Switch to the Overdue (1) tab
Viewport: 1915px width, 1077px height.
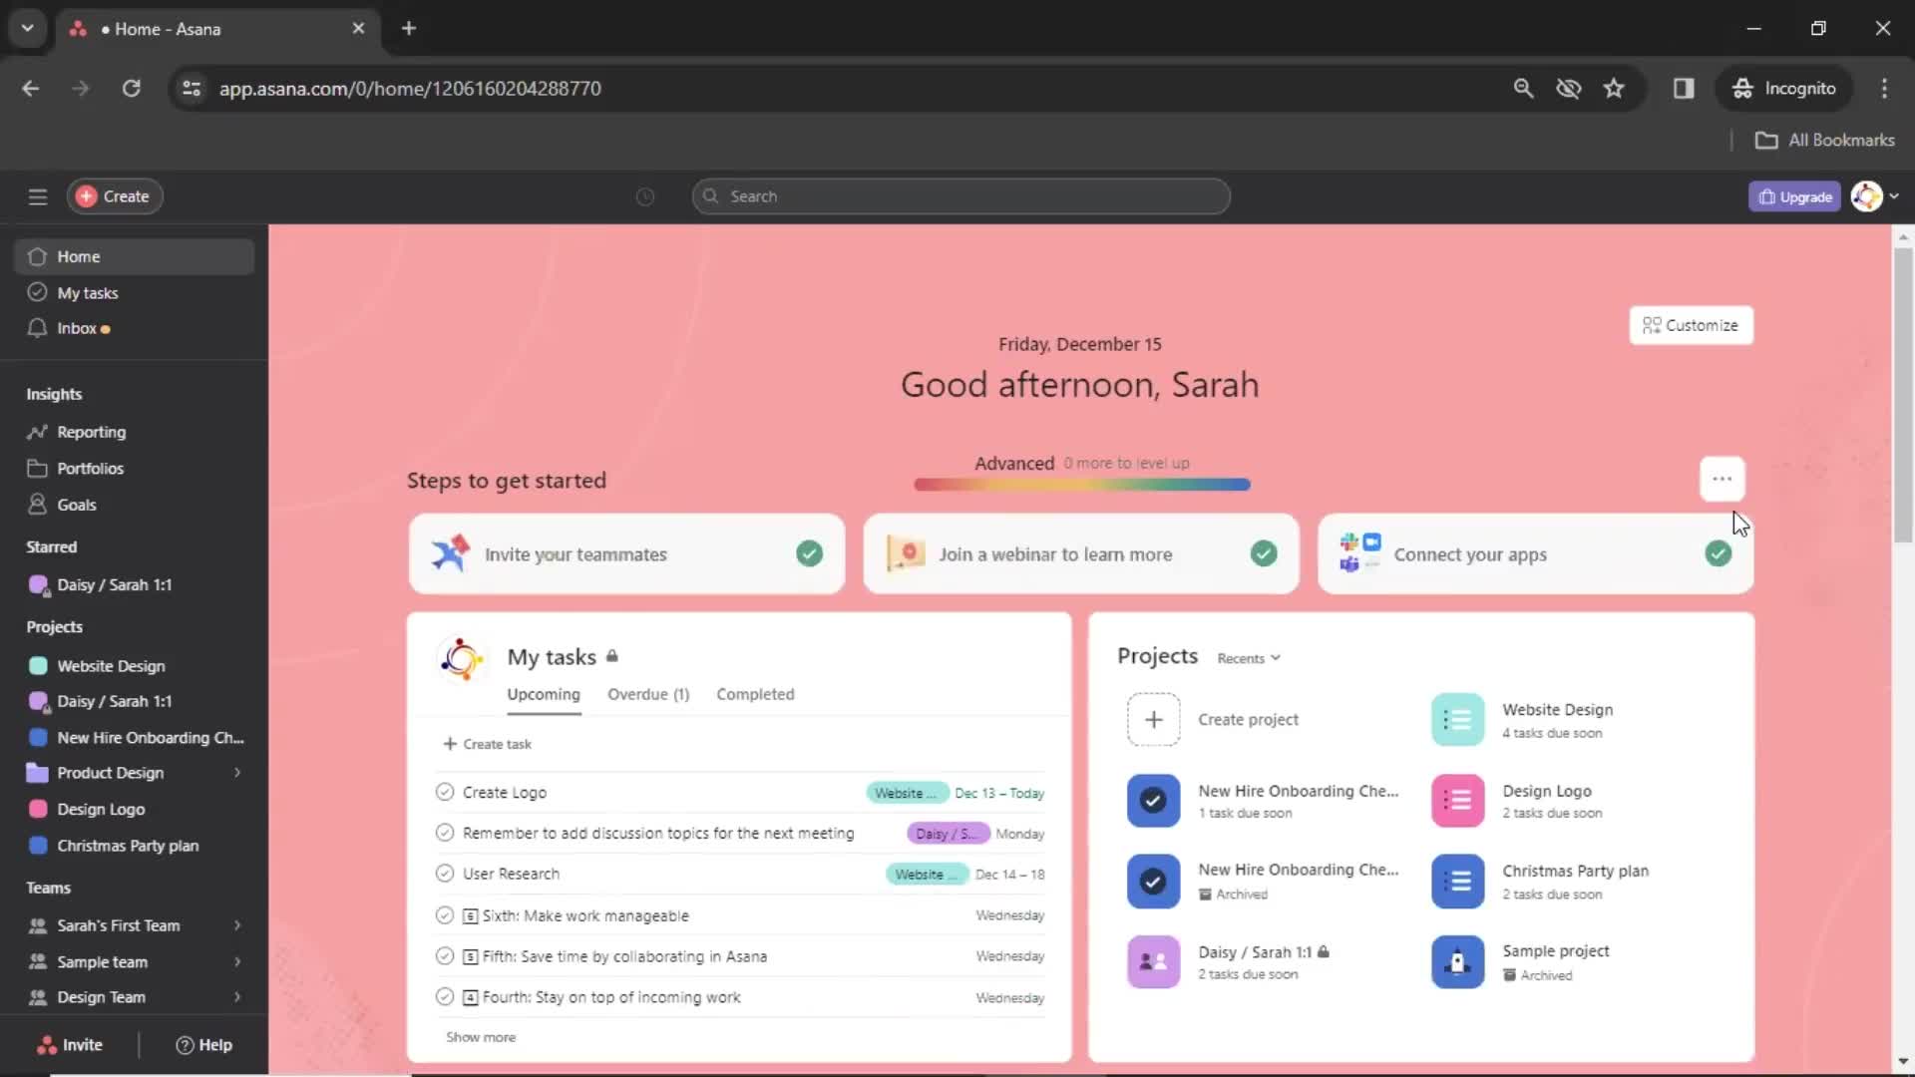(x=648, y=694)
